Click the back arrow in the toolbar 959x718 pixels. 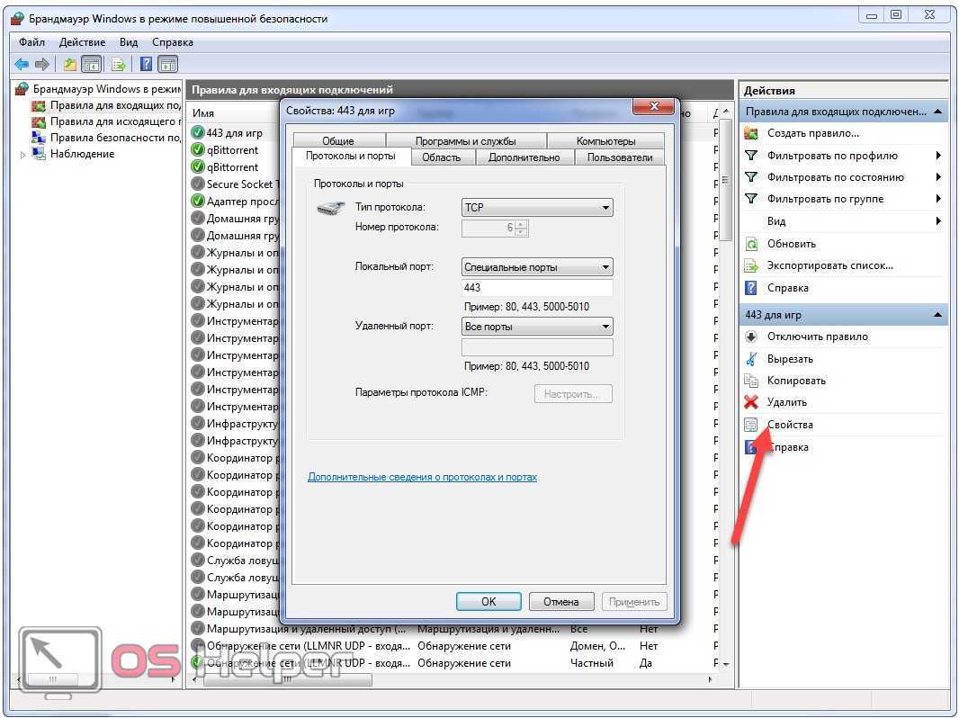pos(22,64)
